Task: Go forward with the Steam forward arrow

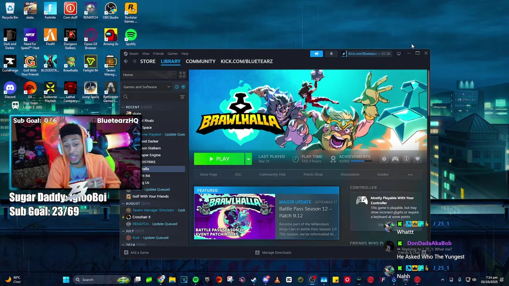Action: pyautogui.click(x=134, y=61)
